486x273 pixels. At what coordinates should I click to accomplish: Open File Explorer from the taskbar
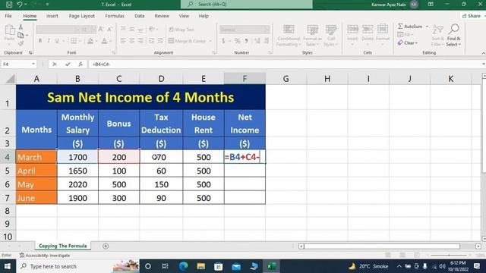pyautogui.click(x=200, y=266)
